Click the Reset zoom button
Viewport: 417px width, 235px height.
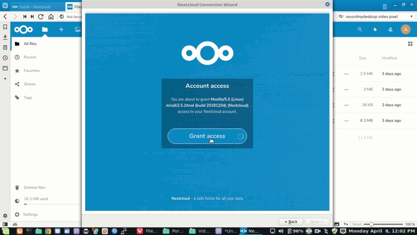click(357, 224)
